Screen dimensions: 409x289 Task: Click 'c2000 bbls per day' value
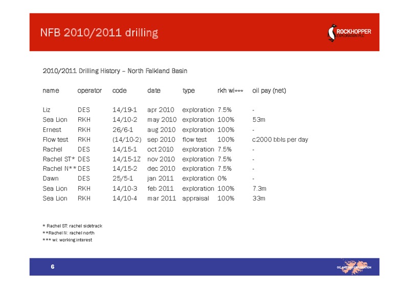tap(280, 140)
